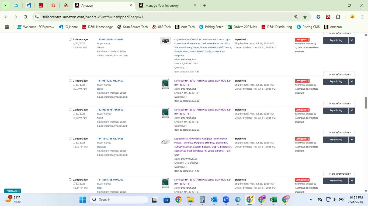Reload the Seller Central page
The width and height of the screenshot is (368, 206).
coord(25,17)
